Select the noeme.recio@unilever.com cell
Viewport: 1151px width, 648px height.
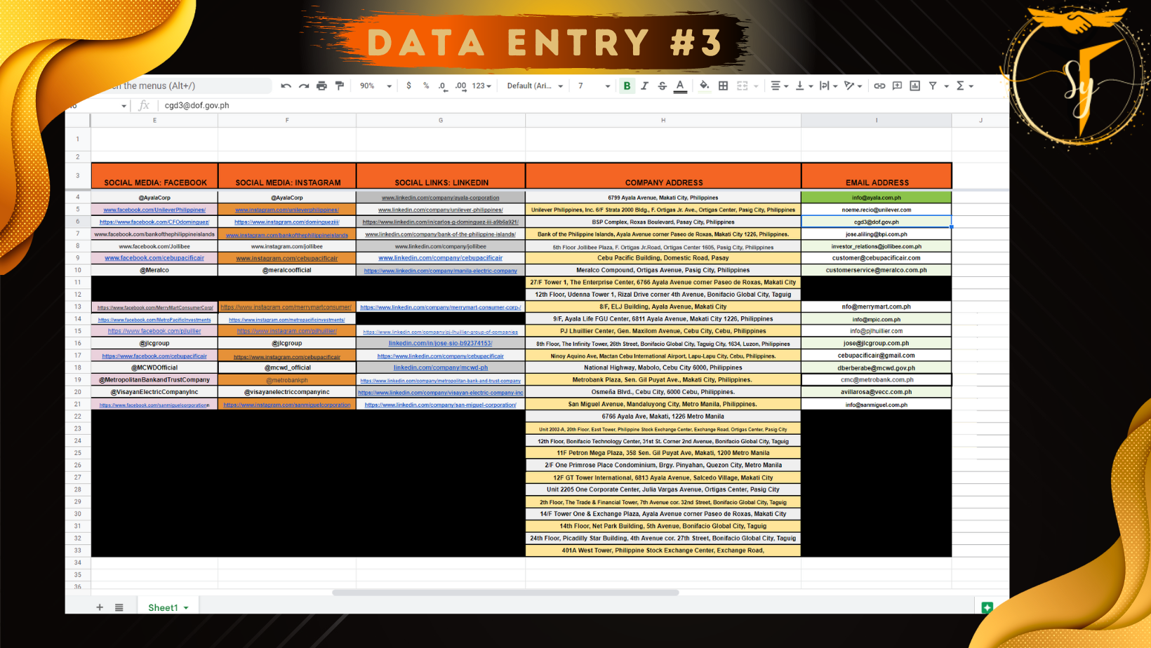point(877,210)
